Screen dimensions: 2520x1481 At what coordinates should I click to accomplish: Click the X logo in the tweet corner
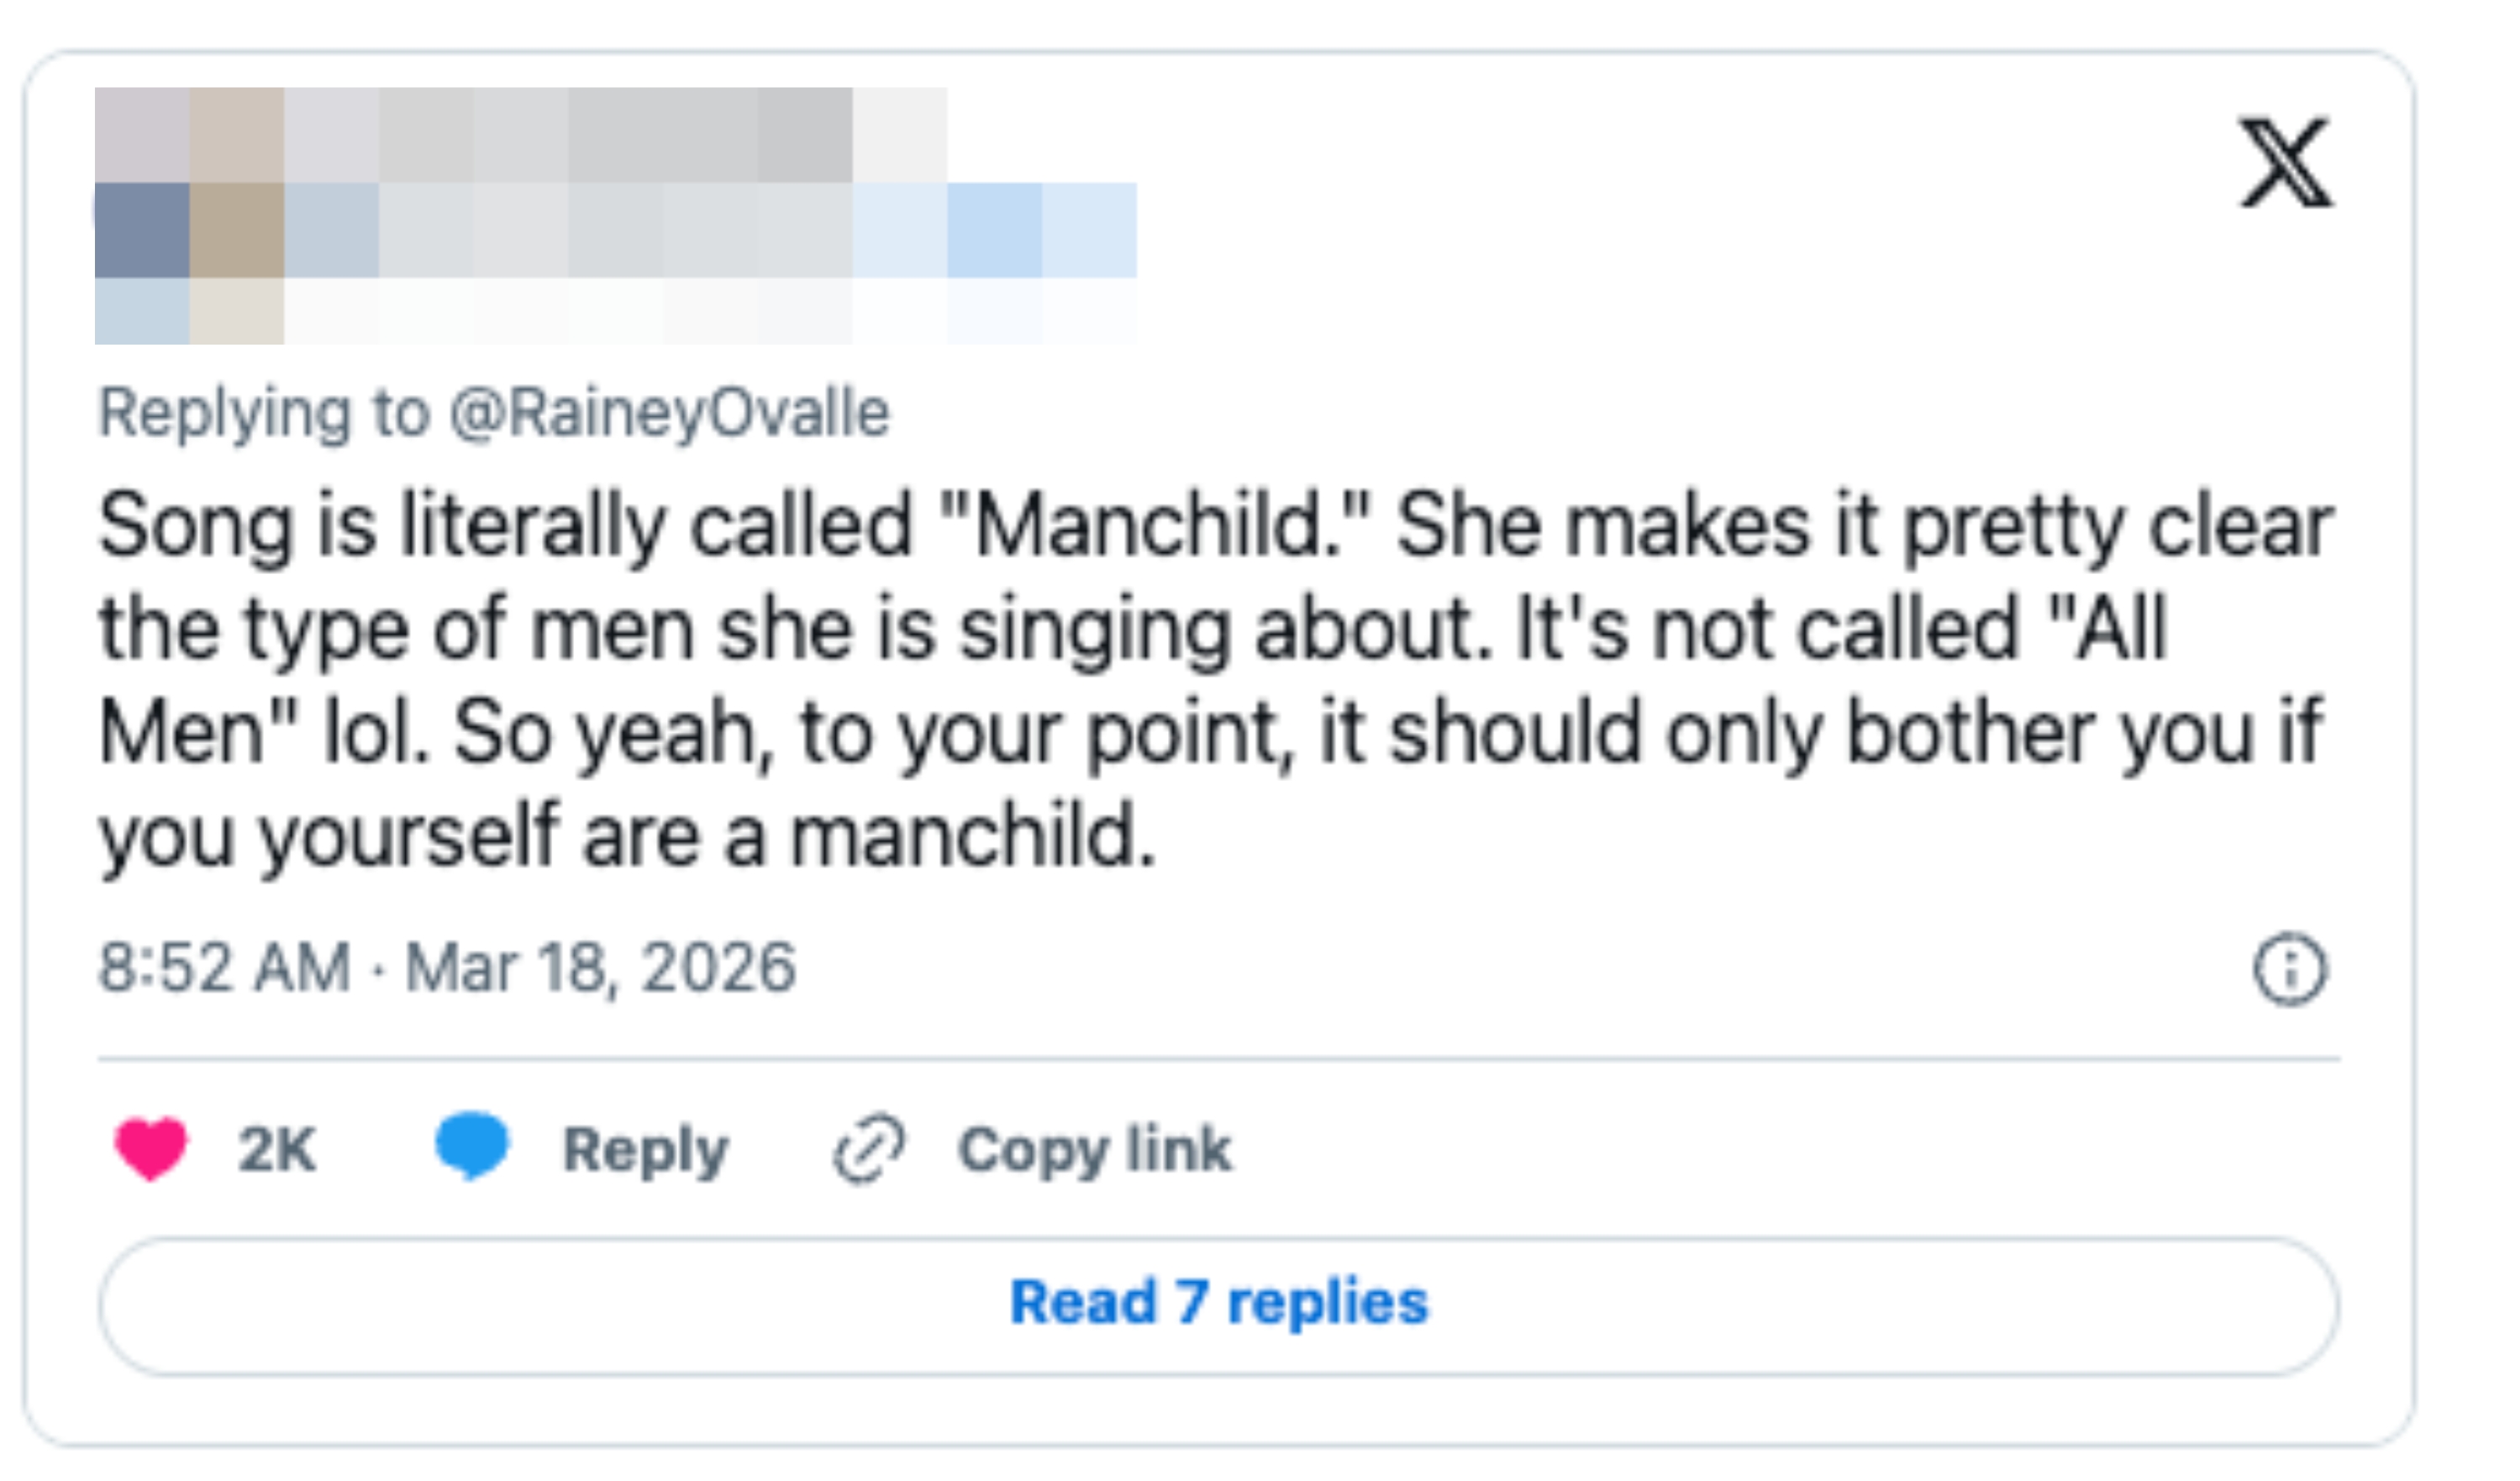click(2285, 162)
